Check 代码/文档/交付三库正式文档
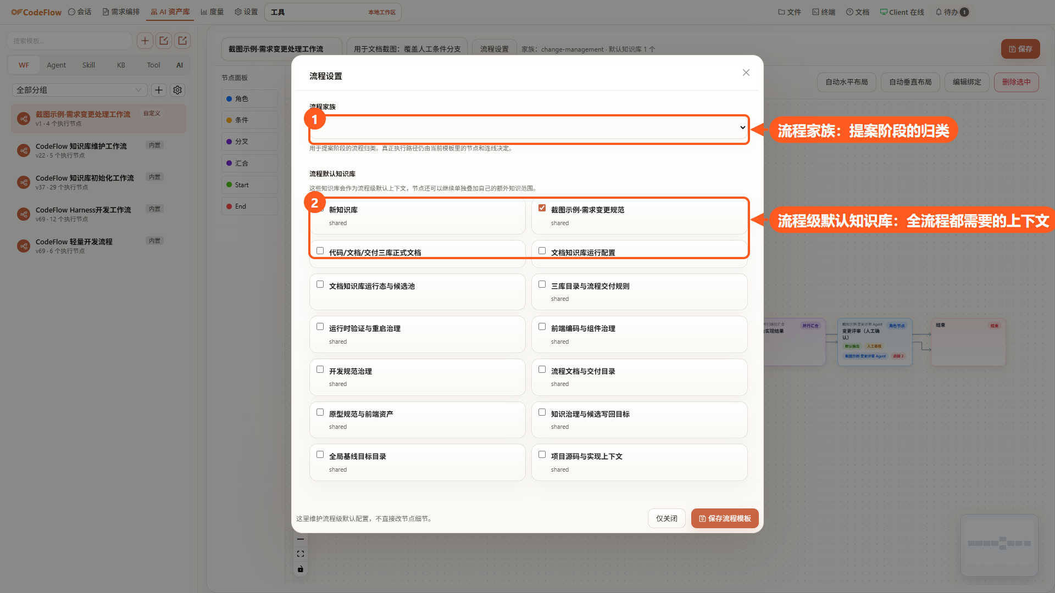The height and width of the screenshot is (593, 1055). 320,251
